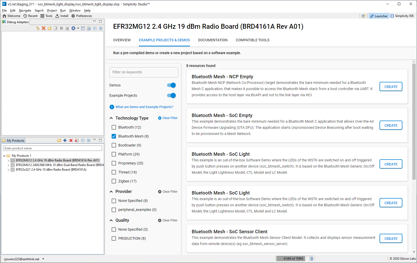
Task: Click the Welcome home icon
Action: (4, 16)
